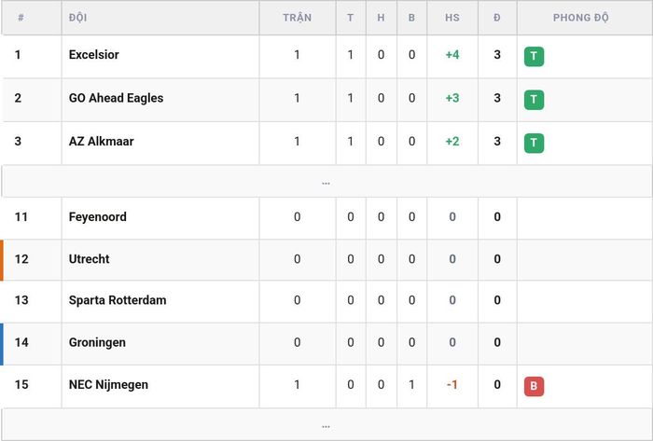Click NEC Nijmegen's red B form badge
This screenshot has height=441, width=653.
[x=534, y=387]
